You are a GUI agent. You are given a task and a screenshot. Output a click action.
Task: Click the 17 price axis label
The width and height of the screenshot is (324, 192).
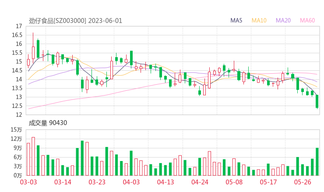(x=19, y=26)
